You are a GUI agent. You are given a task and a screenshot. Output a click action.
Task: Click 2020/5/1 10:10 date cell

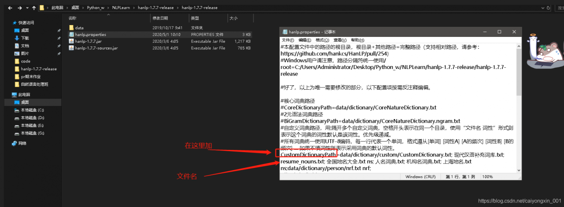[166, 34]
